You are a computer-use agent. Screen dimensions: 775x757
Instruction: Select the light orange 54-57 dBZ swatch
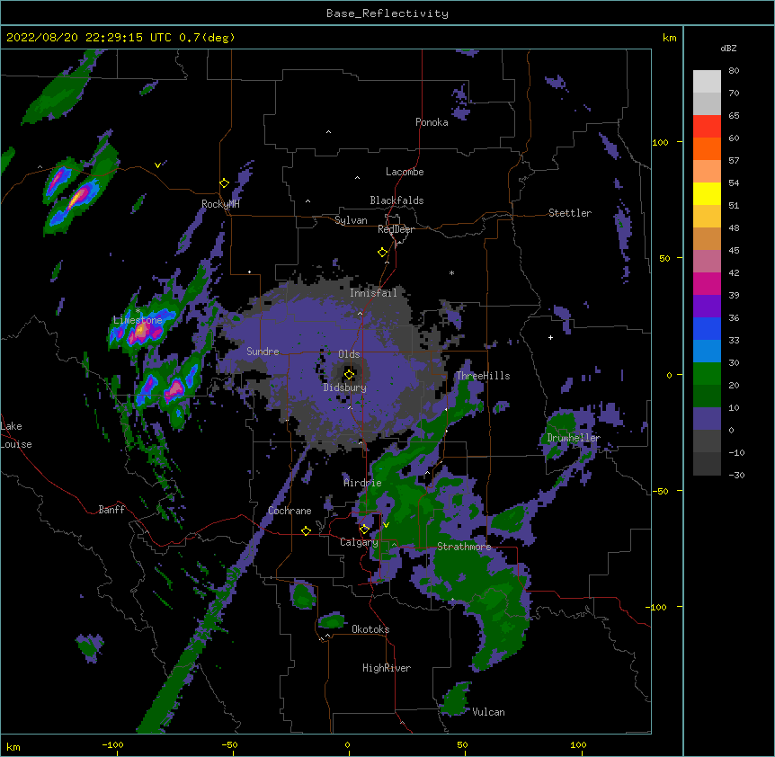pos(707,172)
